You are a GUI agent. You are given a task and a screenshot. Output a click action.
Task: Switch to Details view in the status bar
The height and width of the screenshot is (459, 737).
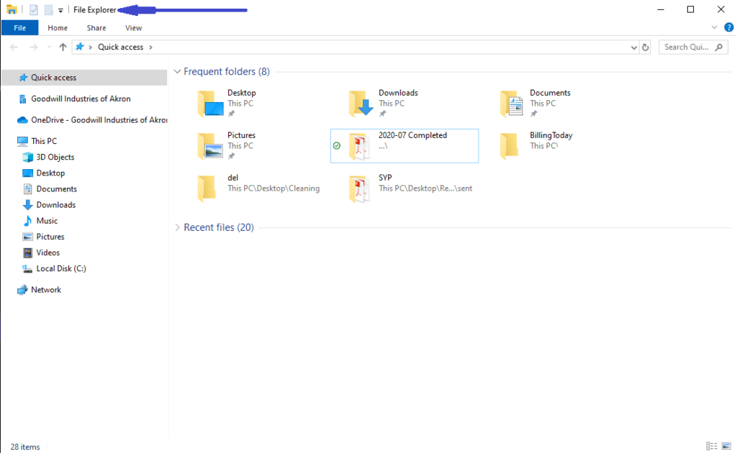coord(710,446)
